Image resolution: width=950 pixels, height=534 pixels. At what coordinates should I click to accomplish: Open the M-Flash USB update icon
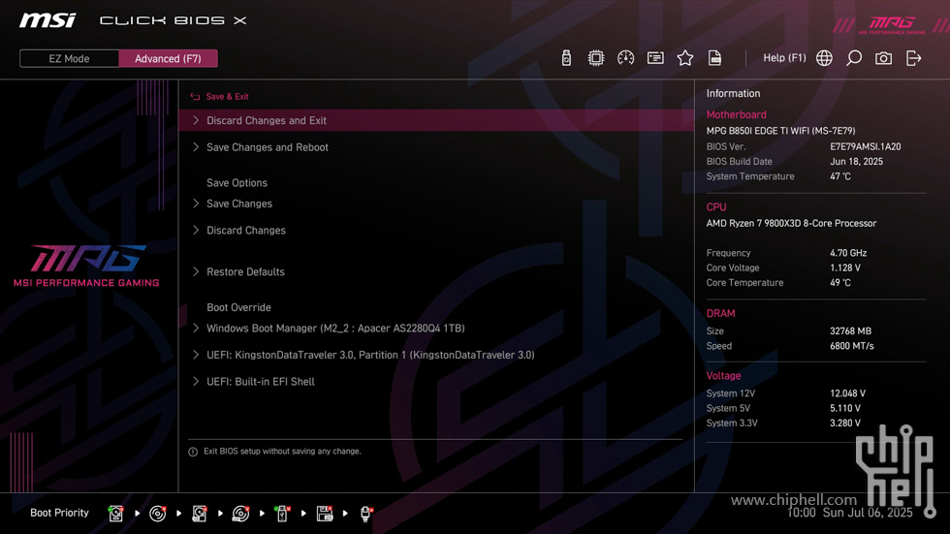(x=566, y=58)
